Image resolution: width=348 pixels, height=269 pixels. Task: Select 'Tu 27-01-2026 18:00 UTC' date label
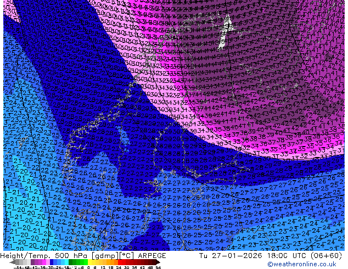coord(253,256)
